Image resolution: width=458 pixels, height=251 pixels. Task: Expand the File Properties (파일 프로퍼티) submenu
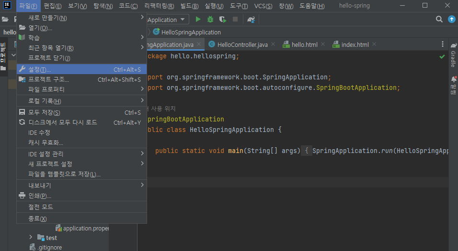tap(82, 89)
